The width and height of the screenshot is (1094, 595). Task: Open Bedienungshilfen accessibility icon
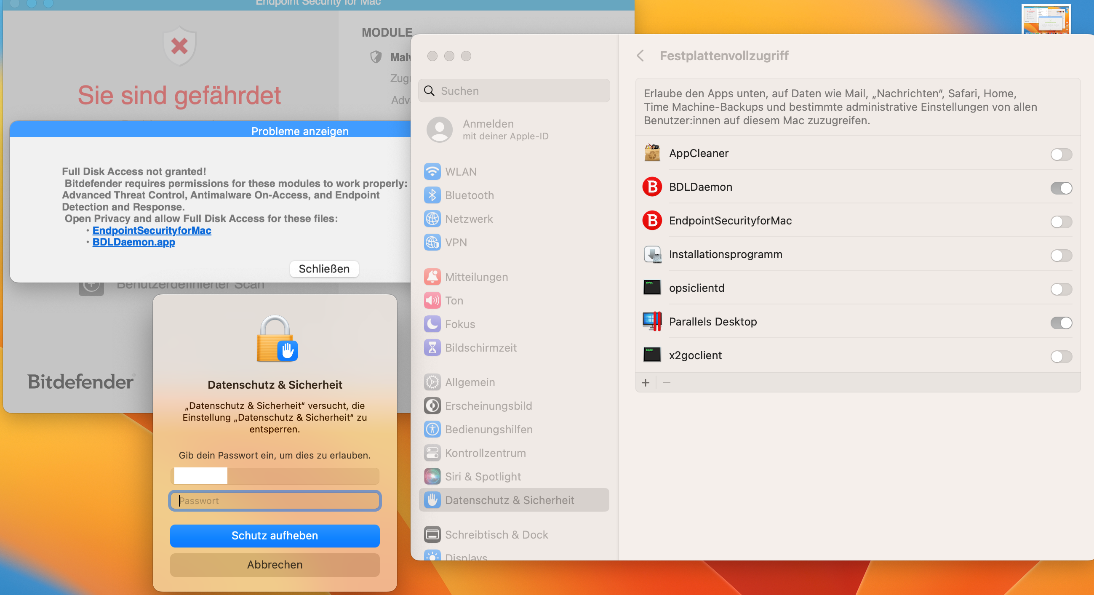[x=432, y=430]
